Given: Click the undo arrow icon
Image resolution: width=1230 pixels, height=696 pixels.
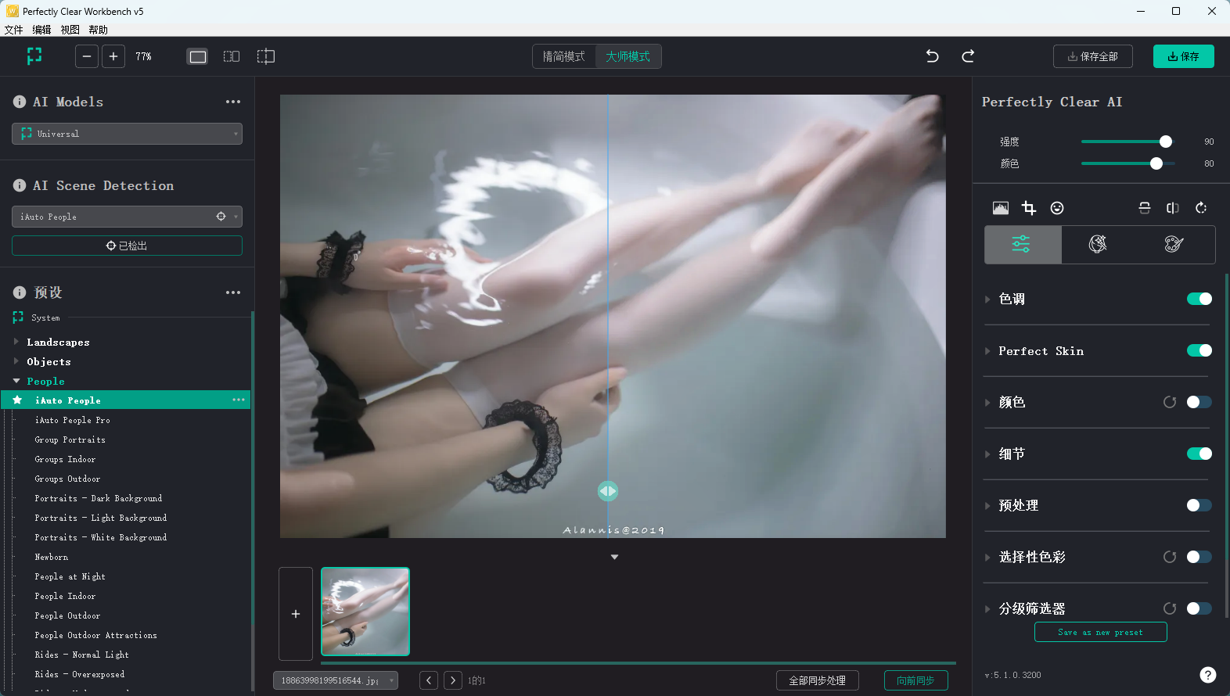Looking at the screenshot, I should (932, 56).
